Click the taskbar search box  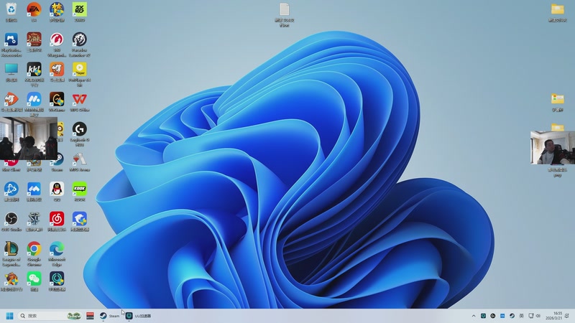50,316
